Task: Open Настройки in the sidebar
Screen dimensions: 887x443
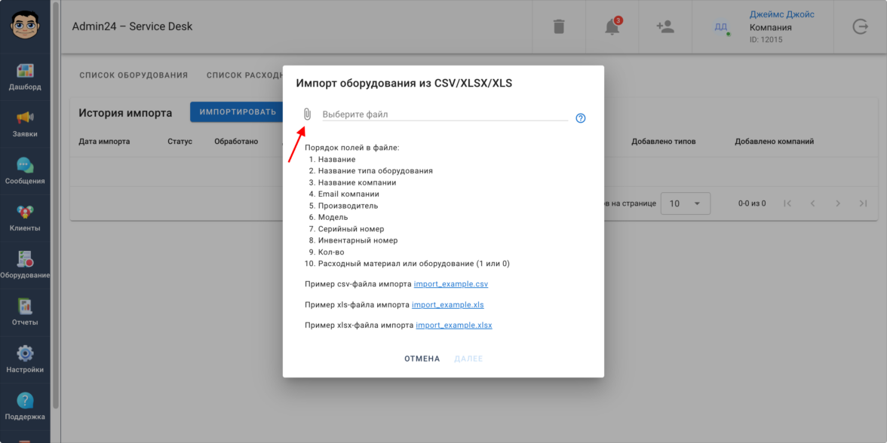Action: tap(25, 360)
